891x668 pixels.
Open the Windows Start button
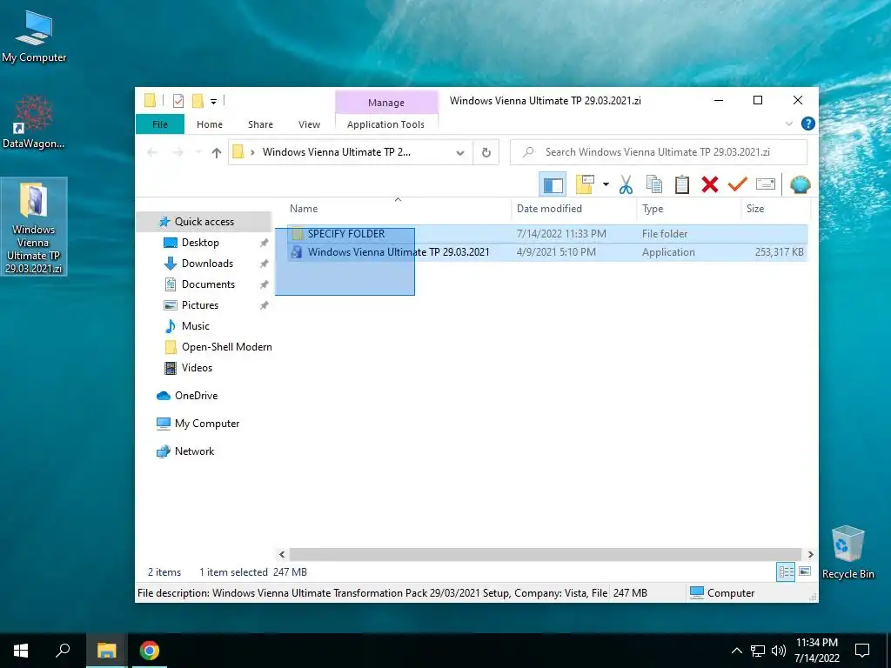(x=21, y=651)
